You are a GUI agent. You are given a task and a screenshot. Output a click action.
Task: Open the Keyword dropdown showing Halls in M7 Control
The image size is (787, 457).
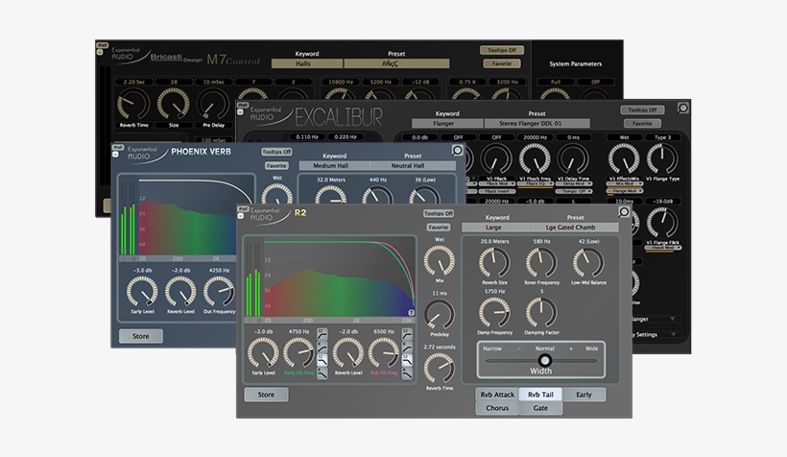(307, 63)
